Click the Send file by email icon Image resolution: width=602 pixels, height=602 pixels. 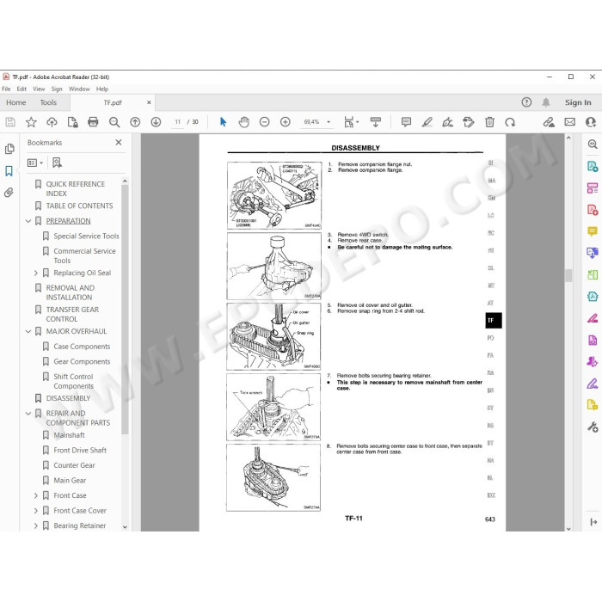click(x=569, y=122)
